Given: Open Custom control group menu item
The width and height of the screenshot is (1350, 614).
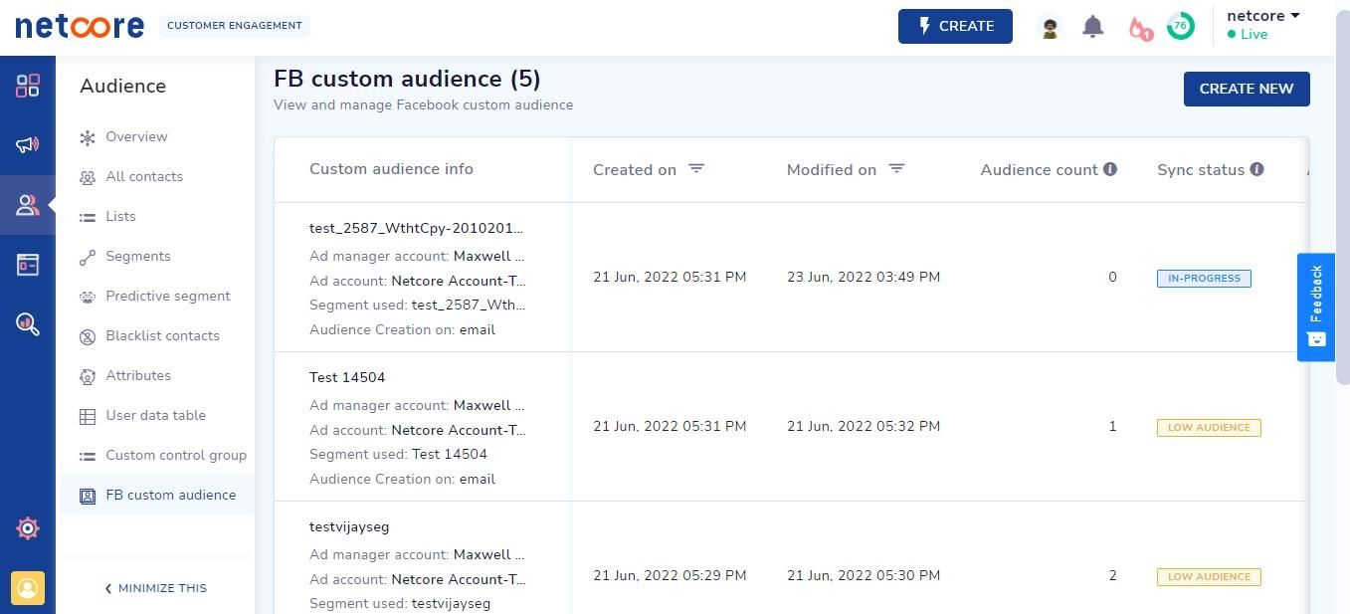Looking at the screenshot, I should click(176, 455).
